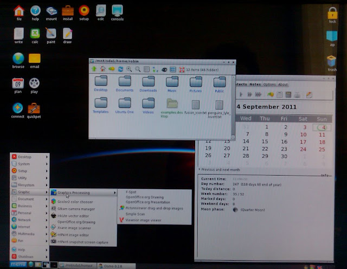Expand the Desktop menu entry

coord(30,157)
